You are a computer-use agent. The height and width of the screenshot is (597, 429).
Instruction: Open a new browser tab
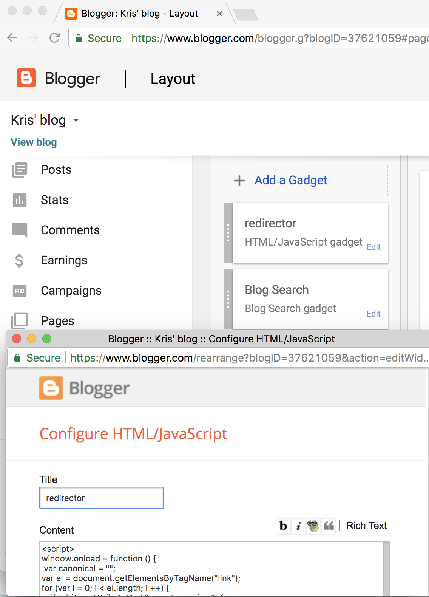point(246,15)
